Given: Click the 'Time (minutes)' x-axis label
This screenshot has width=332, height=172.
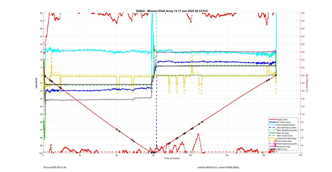Looking at the screenshot, I should (x=172, y=158).
